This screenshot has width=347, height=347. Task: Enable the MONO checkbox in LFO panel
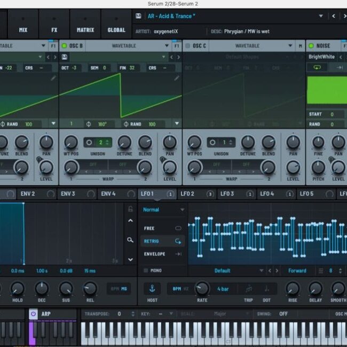146,271
